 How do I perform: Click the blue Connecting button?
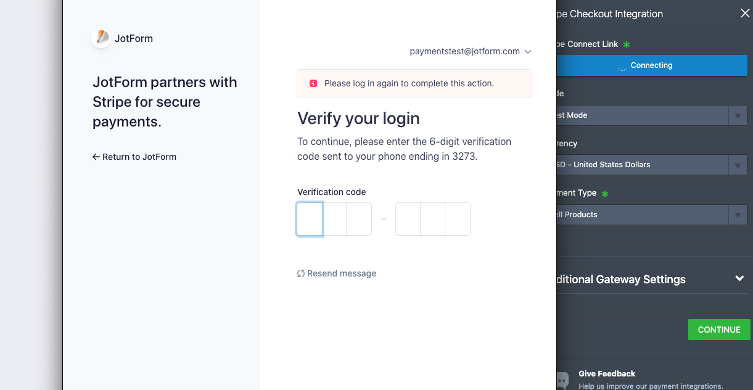[651, 65]
